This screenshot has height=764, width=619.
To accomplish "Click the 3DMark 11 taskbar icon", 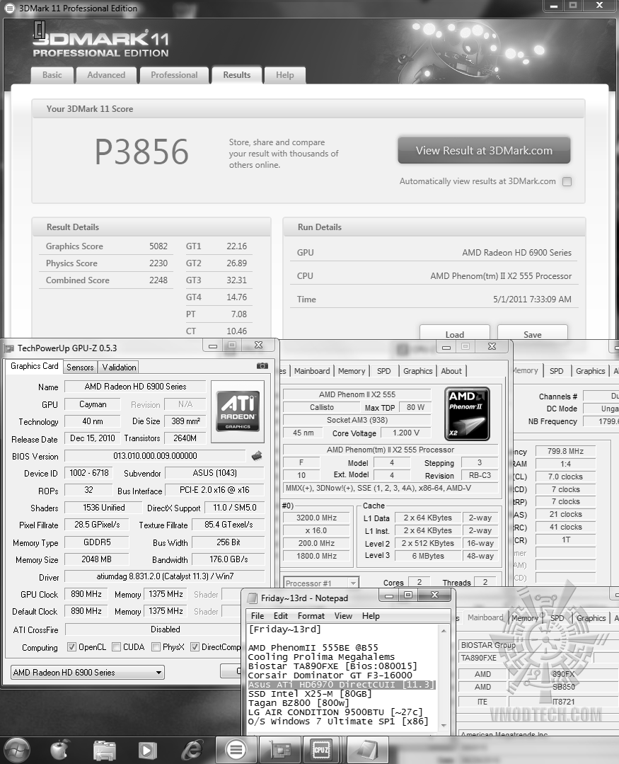I will 236,749.
